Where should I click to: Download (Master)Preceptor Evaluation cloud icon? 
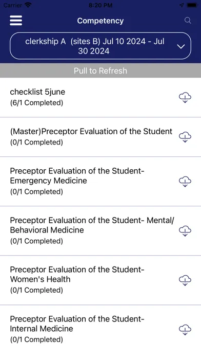[185, 137]
